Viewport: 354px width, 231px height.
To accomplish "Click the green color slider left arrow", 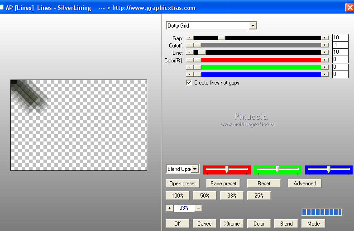I will coord(190,67).
